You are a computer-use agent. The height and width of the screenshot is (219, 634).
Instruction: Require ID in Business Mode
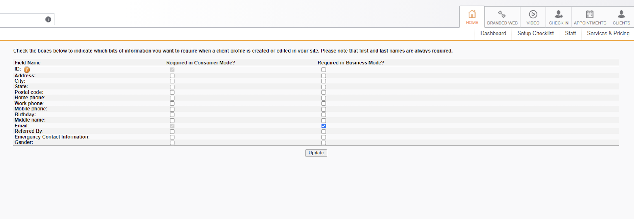pos(324,70)
